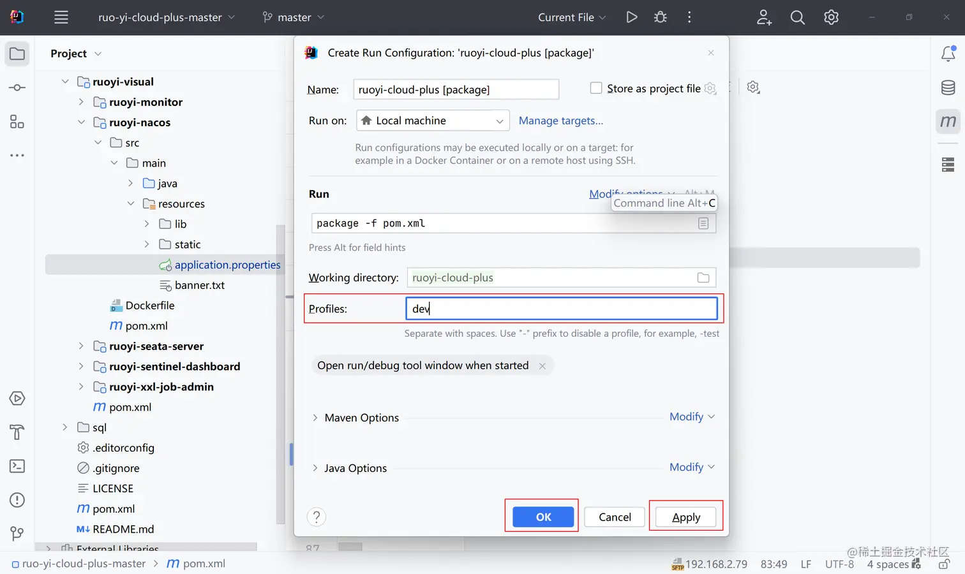The width and height of the screenshot is (965, 574).
Task: Open the Problems tool window icon
Action: [17, 500]
